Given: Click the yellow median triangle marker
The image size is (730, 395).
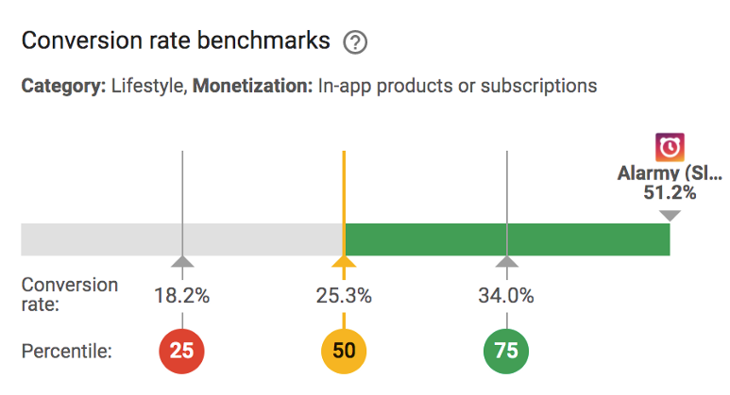Looking at the screenshot, I should tap(344, 262).
